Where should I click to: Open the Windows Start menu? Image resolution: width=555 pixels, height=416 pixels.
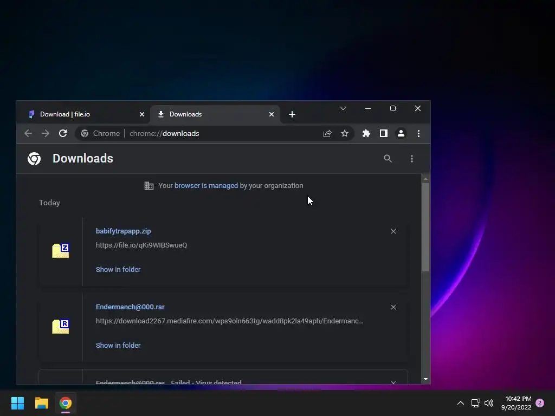tap(18, 403)
